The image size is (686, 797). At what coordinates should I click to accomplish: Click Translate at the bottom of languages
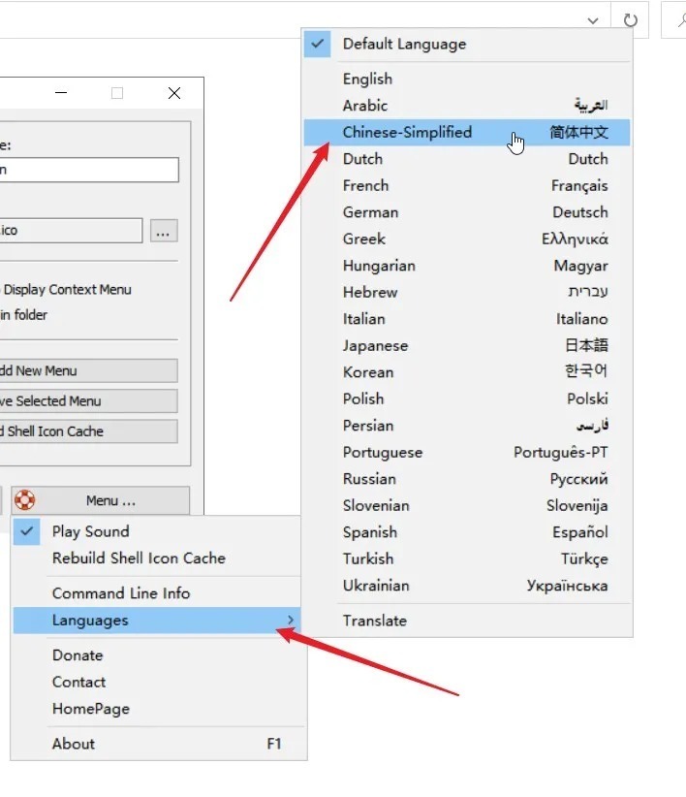point(375,621)
